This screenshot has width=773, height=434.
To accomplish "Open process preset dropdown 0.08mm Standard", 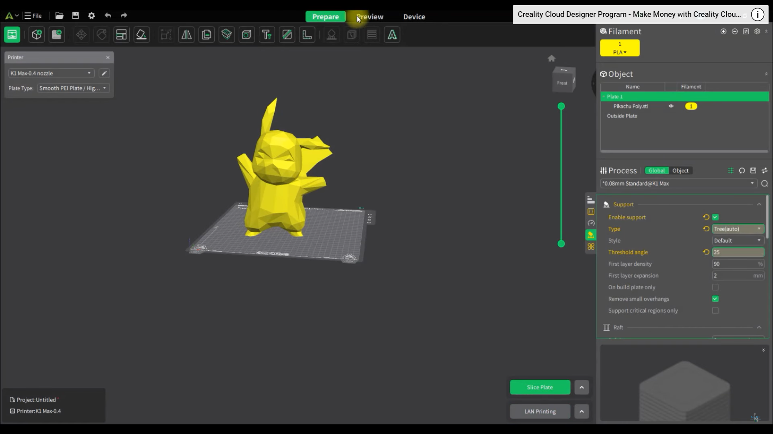I will (678, 184).
